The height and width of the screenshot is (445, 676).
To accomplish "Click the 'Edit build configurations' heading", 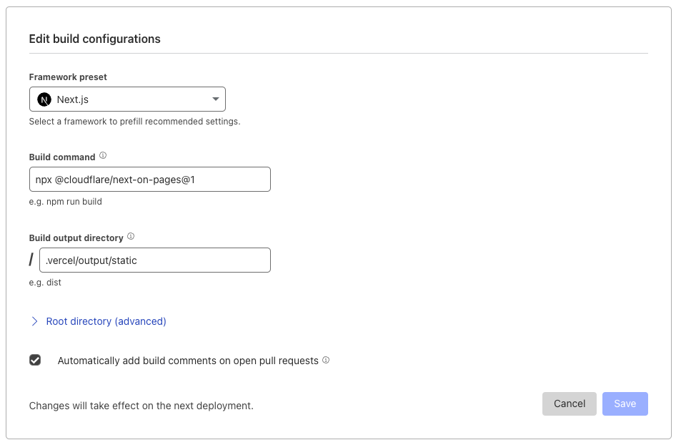I will (94, 39).
